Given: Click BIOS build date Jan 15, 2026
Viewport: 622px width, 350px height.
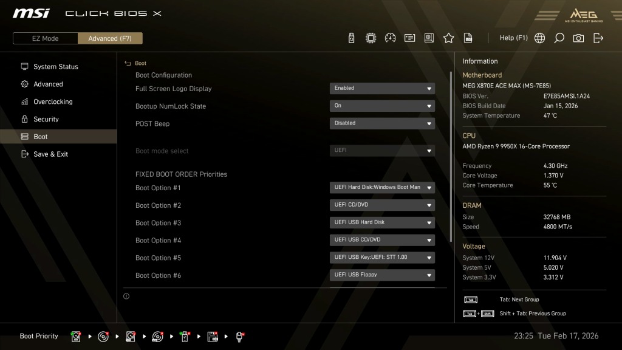Looking at the screenshot, I should pyautogui.click(x=561, y=106).
